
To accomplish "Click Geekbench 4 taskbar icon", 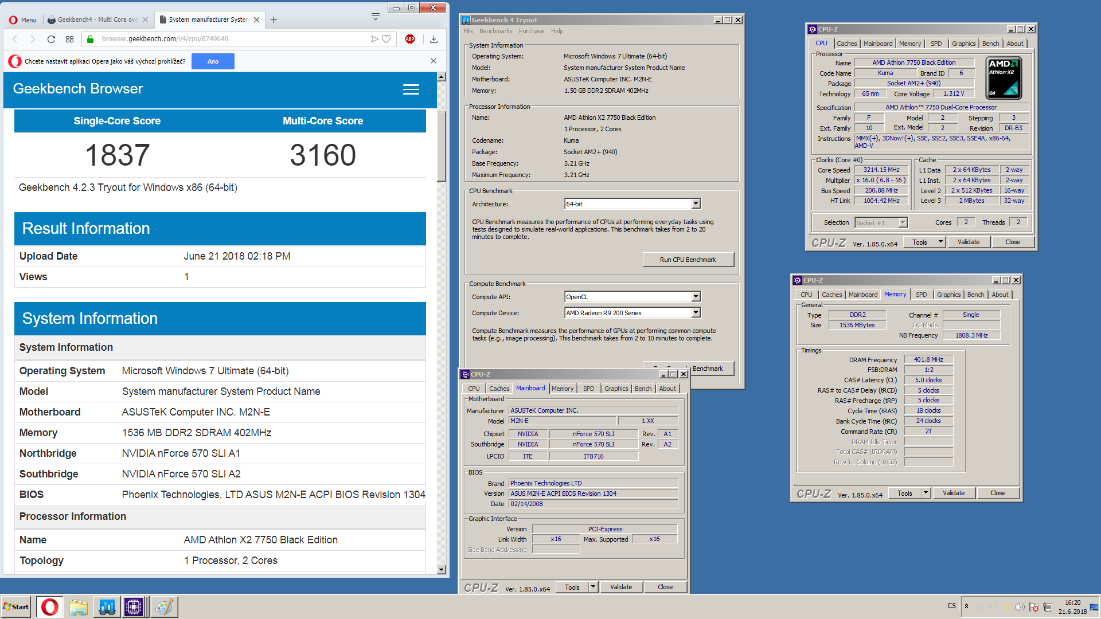I will pos(107,607).
